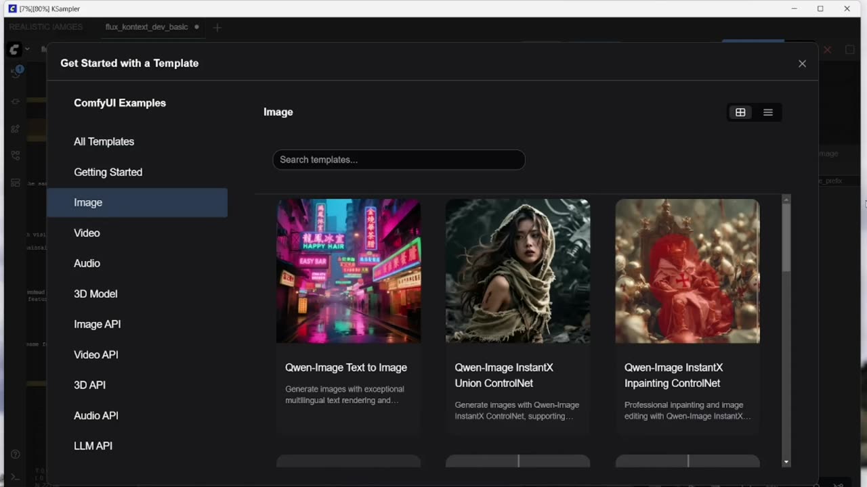Screen dimensions: 867x487
Task: Select the 3D API category
Action: [x=137, y=385]
